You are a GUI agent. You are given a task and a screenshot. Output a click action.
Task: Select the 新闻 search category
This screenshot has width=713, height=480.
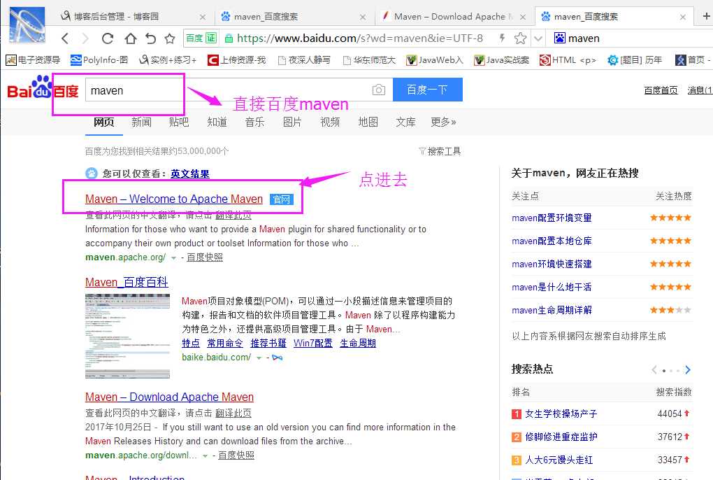point(141,122)
